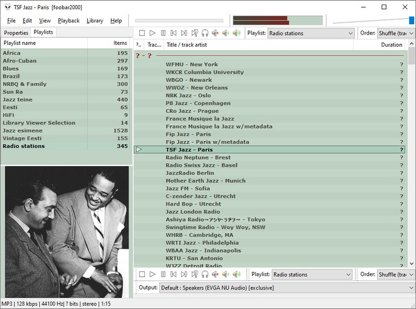This screenshot has width=416, height=309.
Task: Sort by the Items column header
Action: click(110, 43)
